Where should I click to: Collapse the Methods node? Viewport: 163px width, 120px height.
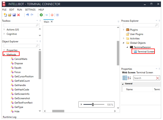click(4, 54)
